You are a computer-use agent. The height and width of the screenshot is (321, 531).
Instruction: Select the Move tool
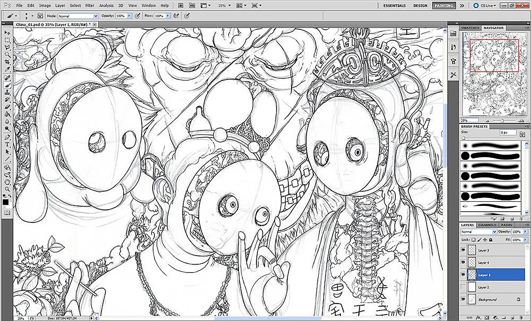tap(7, 32)
